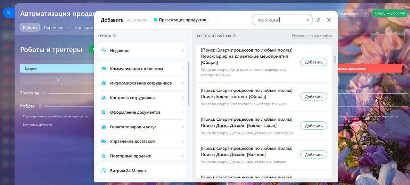Viewport: 410px width, 185px height.
Task: Clear the search field with the X
Action: (308, 20)
